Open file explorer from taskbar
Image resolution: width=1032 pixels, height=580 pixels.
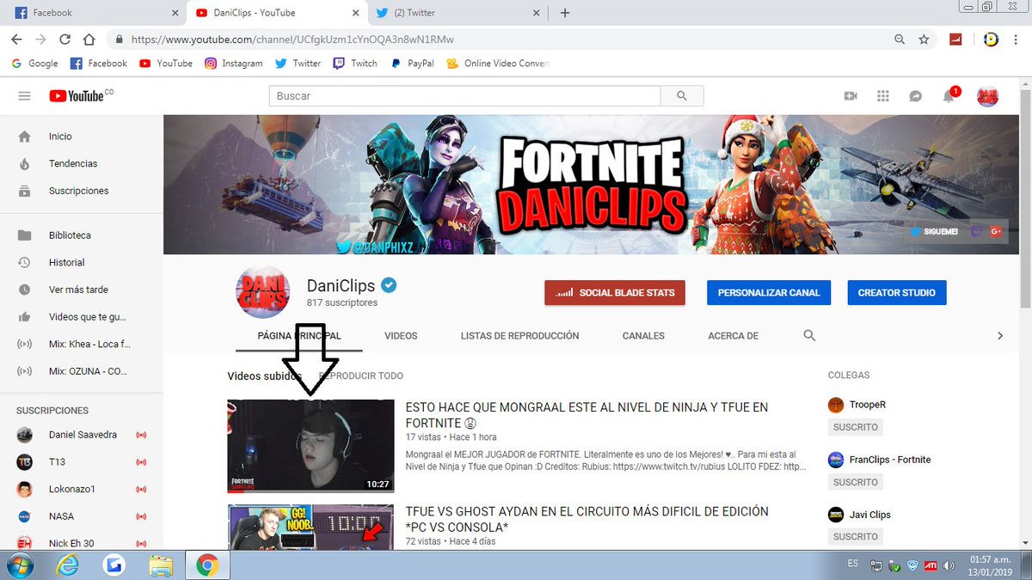(161, 565)
